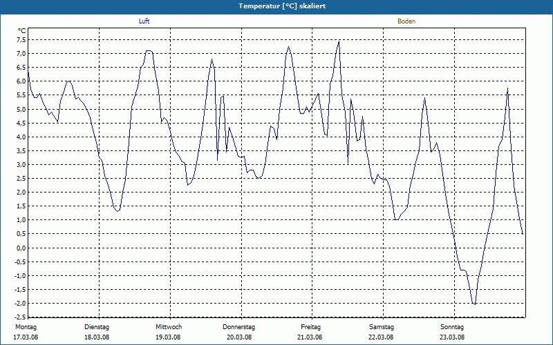553x345 pixels.
Task: Click the 2,5 y-axis value
Action: pyautogui.click(x=21, y=179)
